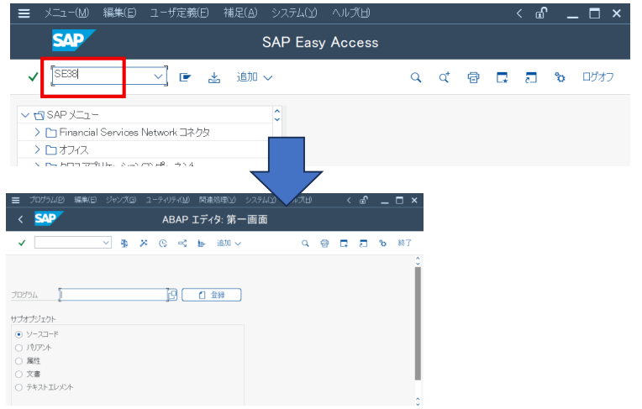Click the left chevron in Easy Access title bar
642x409 pixels.
pos(519,13)
